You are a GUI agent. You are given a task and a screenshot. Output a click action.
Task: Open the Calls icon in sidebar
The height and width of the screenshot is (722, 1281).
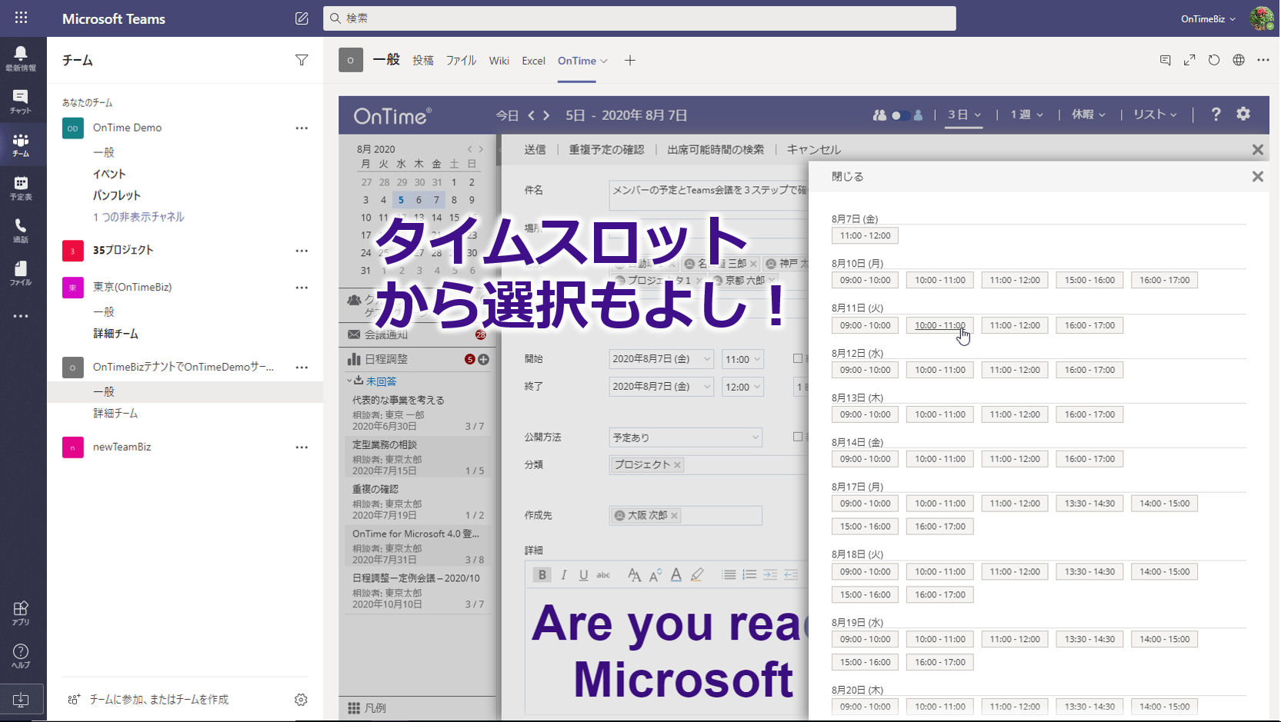(21, 229)
